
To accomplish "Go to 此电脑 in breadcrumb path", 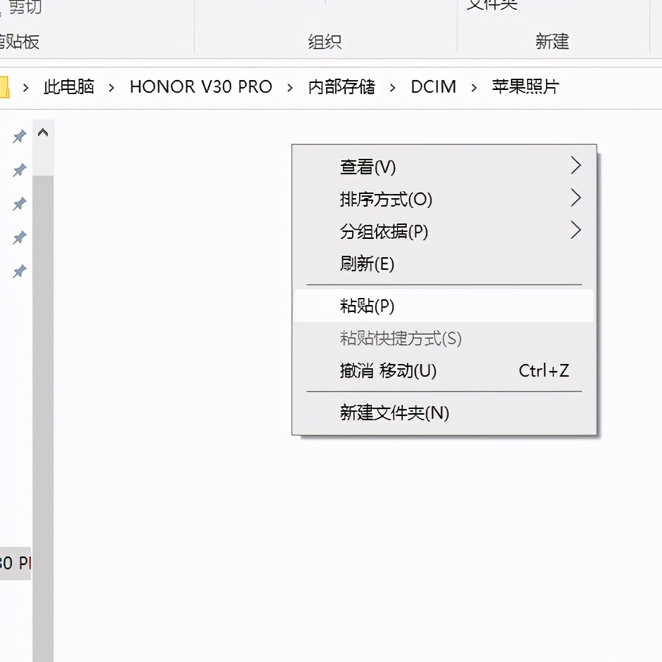I will click(x=69, y=87).
